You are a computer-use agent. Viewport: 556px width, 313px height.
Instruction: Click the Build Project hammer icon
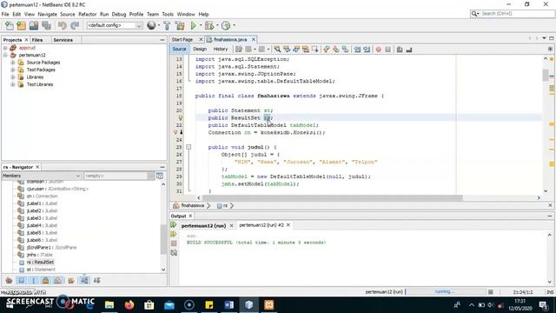[x=167, y=25]
